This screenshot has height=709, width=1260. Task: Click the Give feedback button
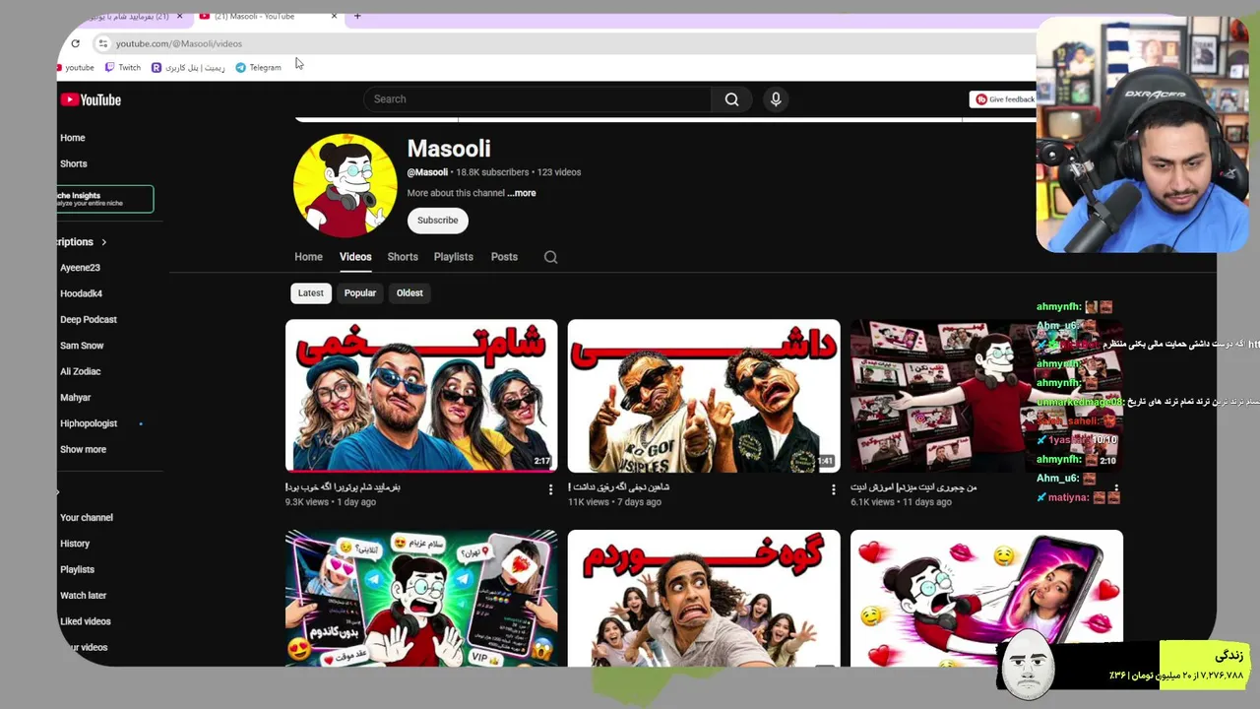pyautogui.click(x=1003, y=99)
